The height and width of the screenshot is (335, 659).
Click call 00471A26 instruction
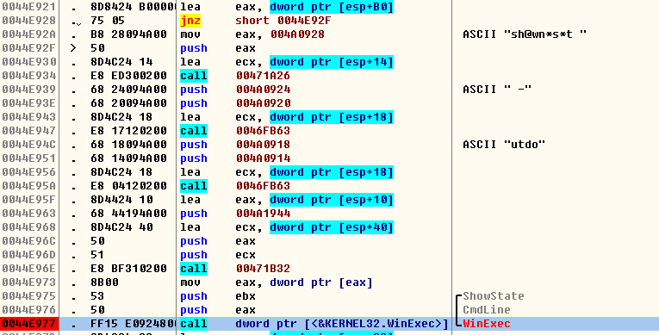(x=235, y=76)
